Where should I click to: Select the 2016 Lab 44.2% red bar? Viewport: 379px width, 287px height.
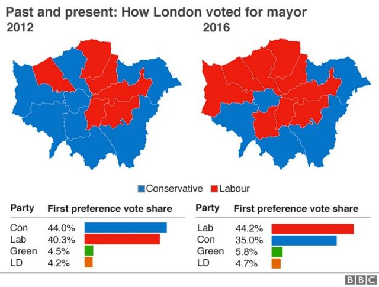313,229
